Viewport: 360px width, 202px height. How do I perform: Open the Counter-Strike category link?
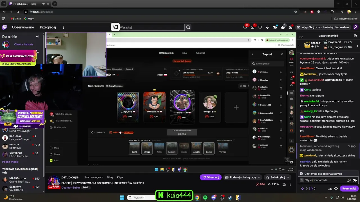coord(71,187)
